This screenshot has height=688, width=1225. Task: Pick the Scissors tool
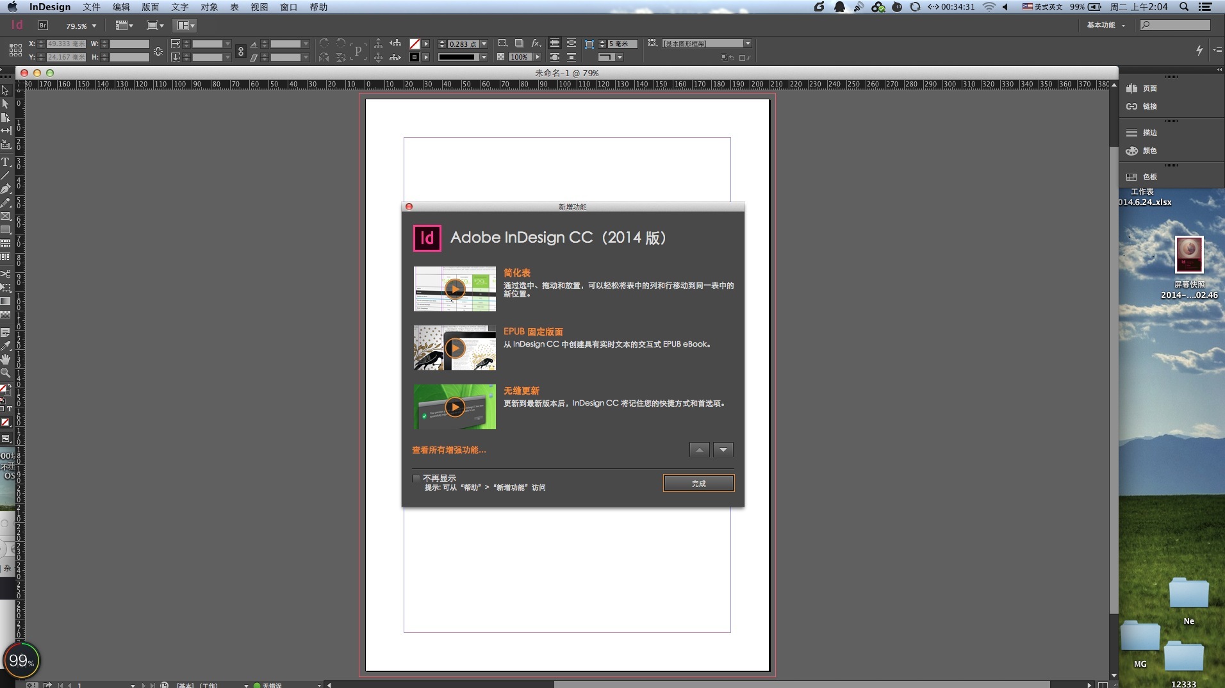pyautogui.click(x=6, y=274)
